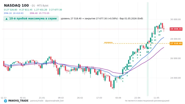Click the green triangle in the breakout banner

coord(7,18)
